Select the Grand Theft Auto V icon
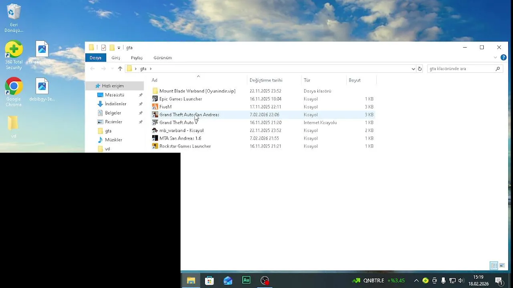Image resolution: width=513 pixels, height=288 pixels. [155, 122]
